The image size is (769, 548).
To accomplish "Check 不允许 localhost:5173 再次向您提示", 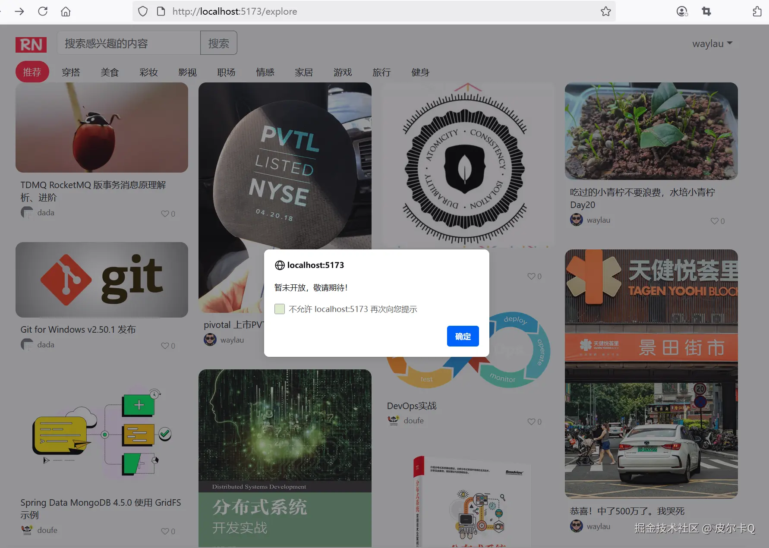I will point(279,309).
